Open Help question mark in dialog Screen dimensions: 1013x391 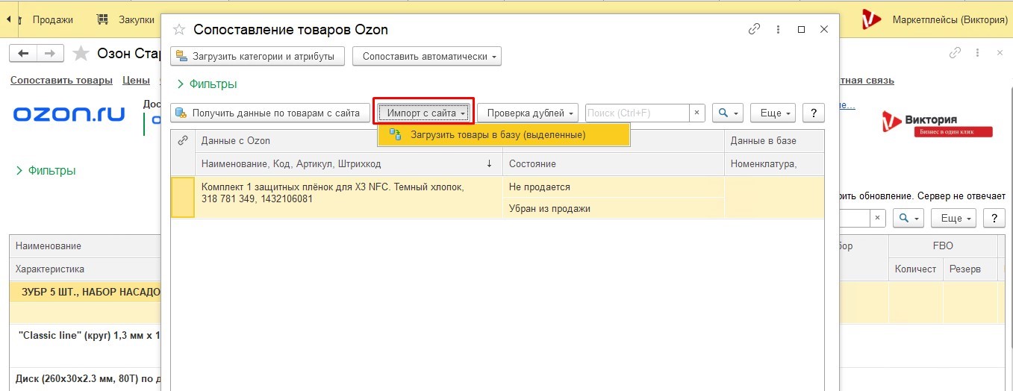812,113
